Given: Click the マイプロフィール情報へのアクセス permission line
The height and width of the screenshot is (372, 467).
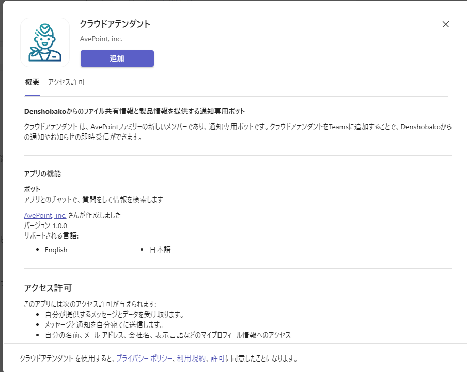Looking at the screenshot, I should pos(168,335).
